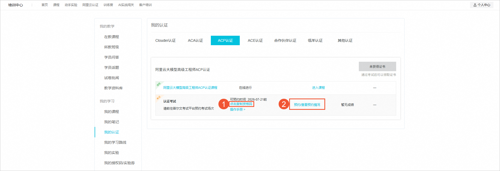500x171 pixels.
Task: Switch to the 合作伙伴认证 tab
Action: 285,40
